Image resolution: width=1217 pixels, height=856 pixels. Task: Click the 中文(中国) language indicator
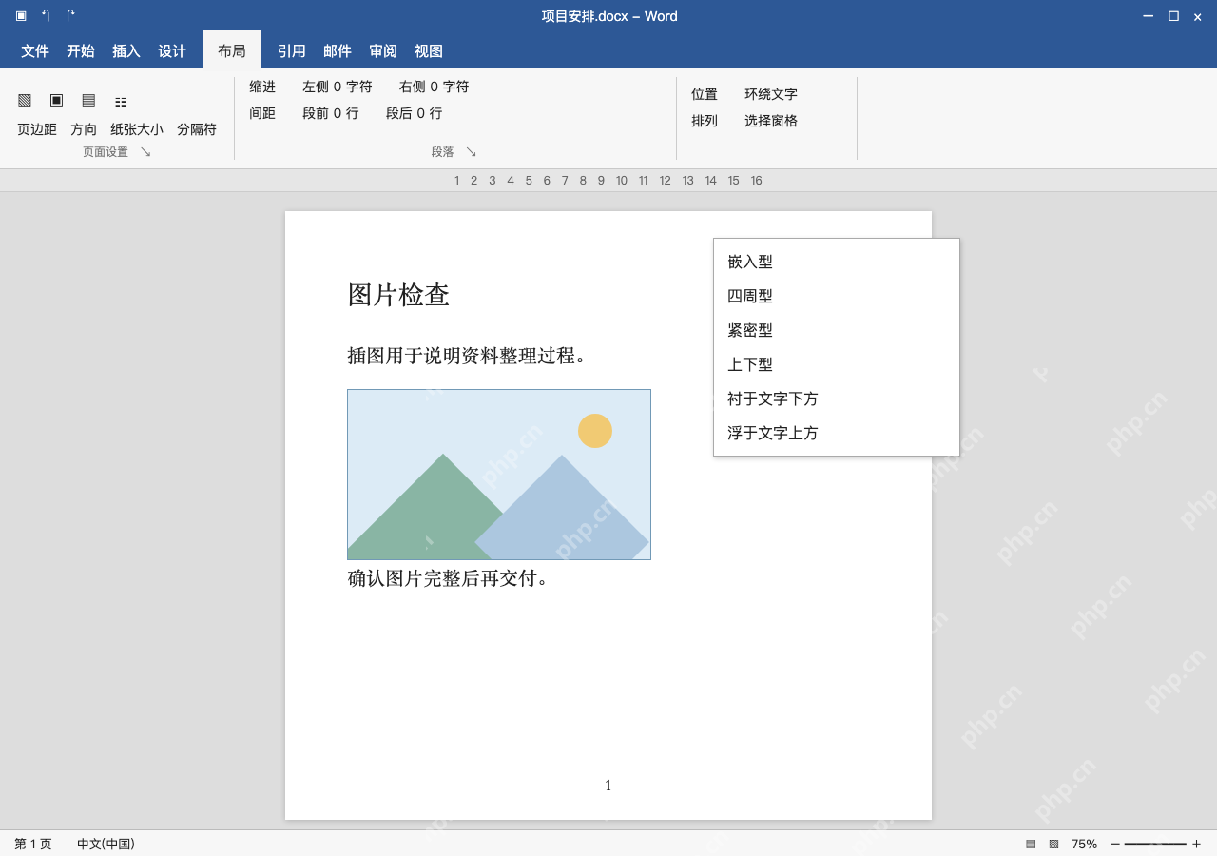pos(106,844)
